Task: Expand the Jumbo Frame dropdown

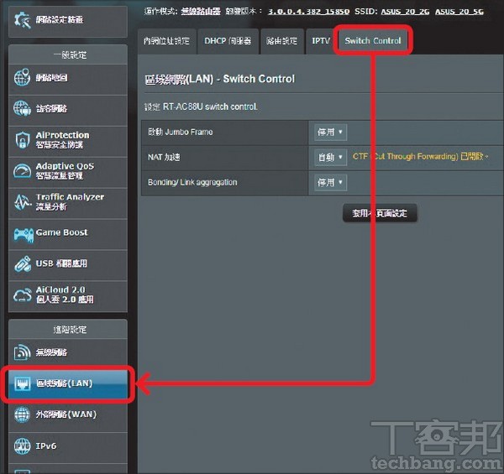Action: point(329,133)
